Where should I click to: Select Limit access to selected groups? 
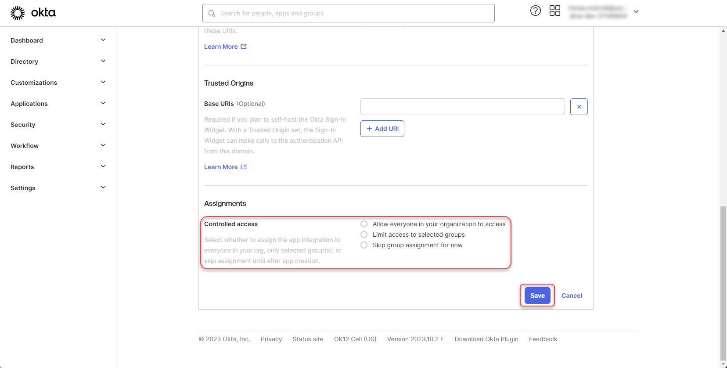tap(364, 235)
